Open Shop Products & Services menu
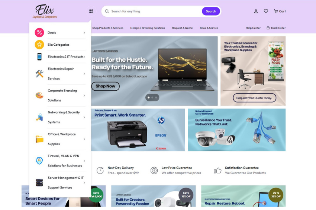Image resolution: width=316 pixels, height=210 pixels. 108,28
